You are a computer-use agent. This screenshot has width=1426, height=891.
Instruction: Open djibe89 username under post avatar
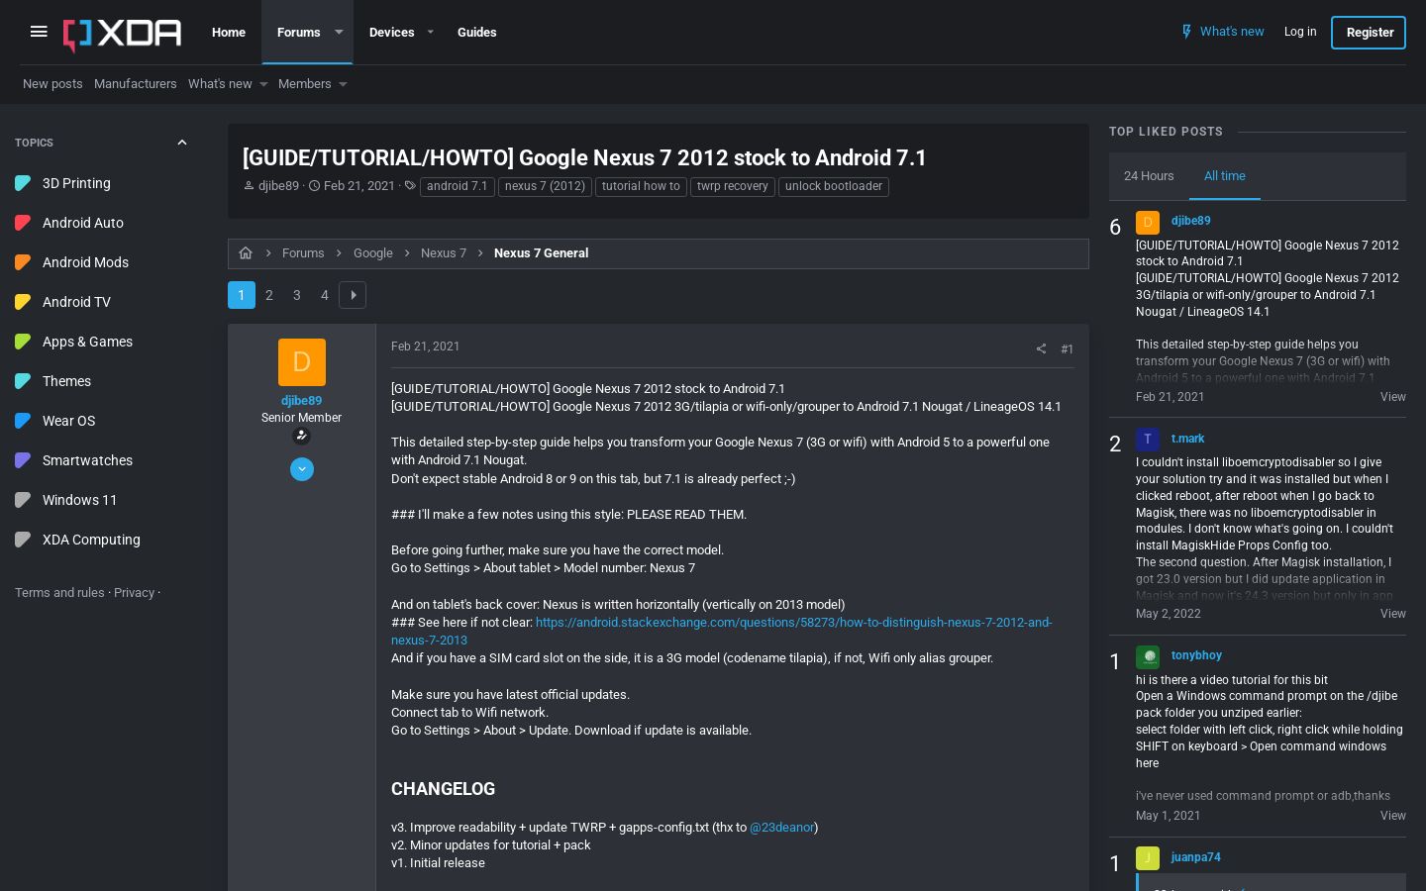pos(302,401)
